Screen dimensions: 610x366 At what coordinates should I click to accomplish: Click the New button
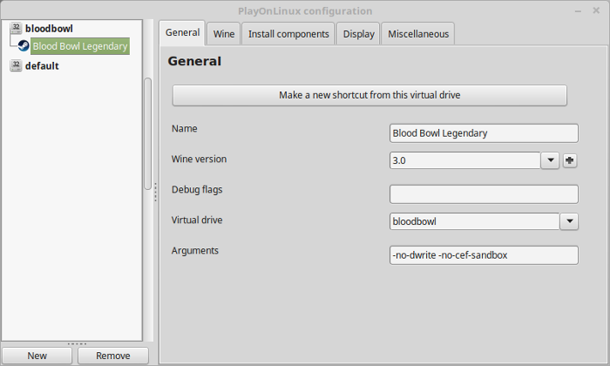37,356
